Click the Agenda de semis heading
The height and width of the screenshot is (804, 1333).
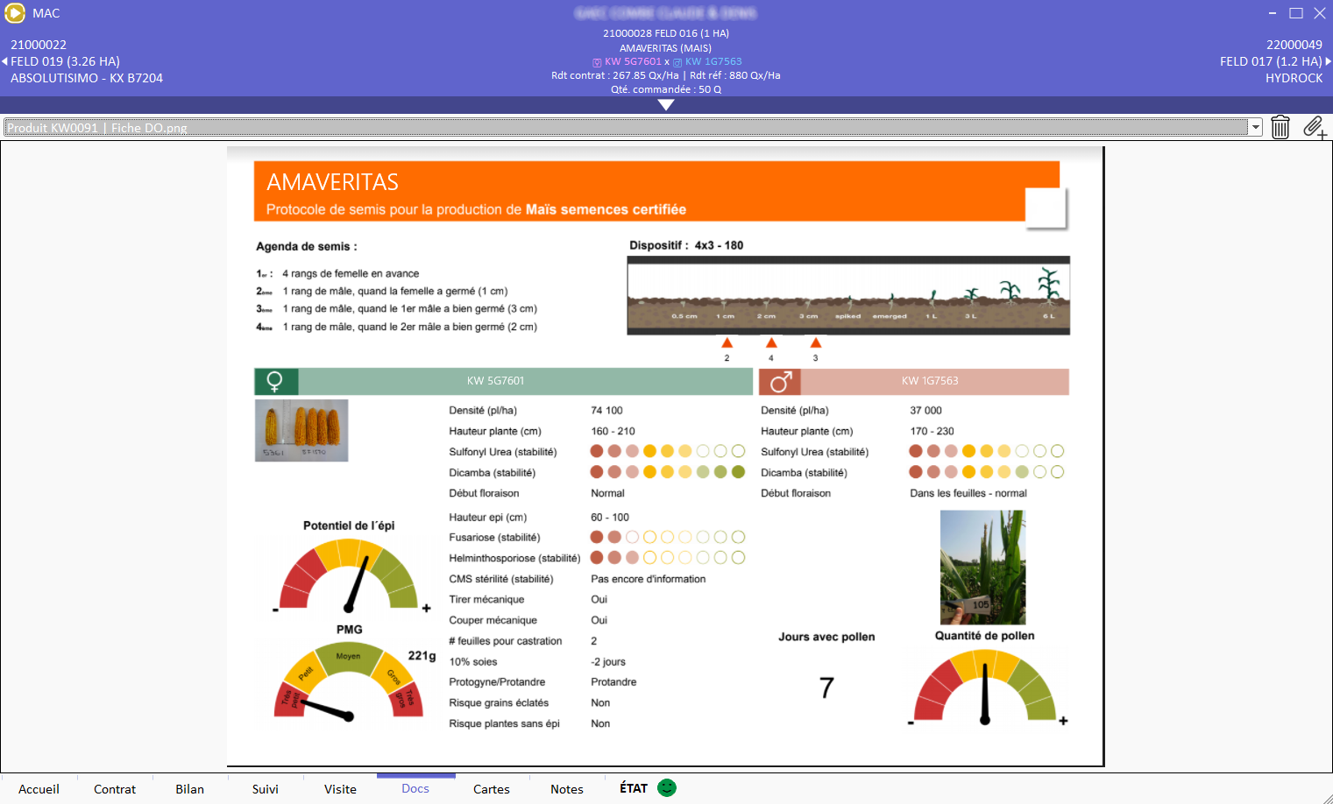[307, 246]
